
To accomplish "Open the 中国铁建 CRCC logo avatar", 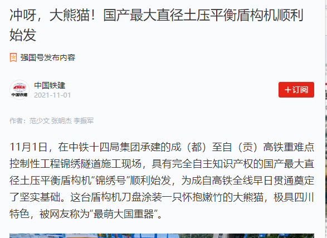I will 19,90.
